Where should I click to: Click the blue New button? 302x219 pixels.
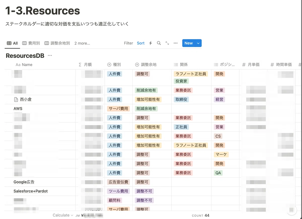188,43
